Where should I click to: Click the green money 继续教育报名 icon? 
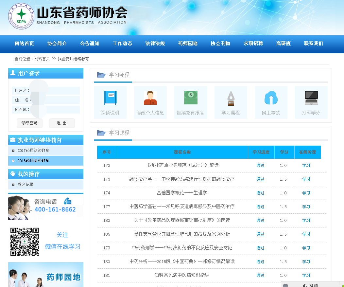tap(190, 98)
